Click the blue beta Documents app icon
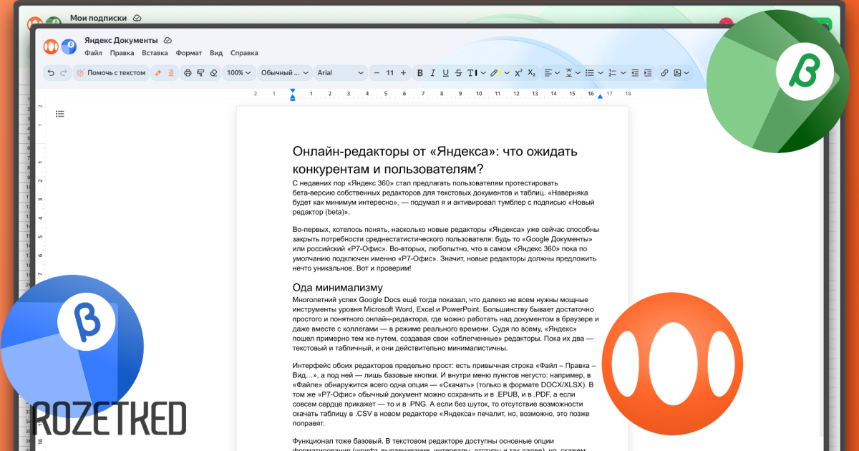Viewport: 859px width, 451px height. 69,47
